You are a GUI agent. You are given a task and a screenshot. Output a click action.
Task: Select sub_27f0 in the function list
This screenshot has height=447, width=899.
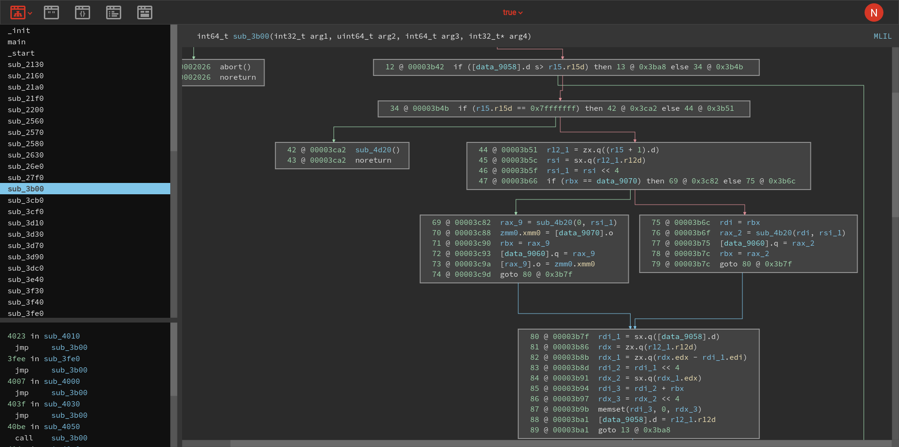click(85, 178)
